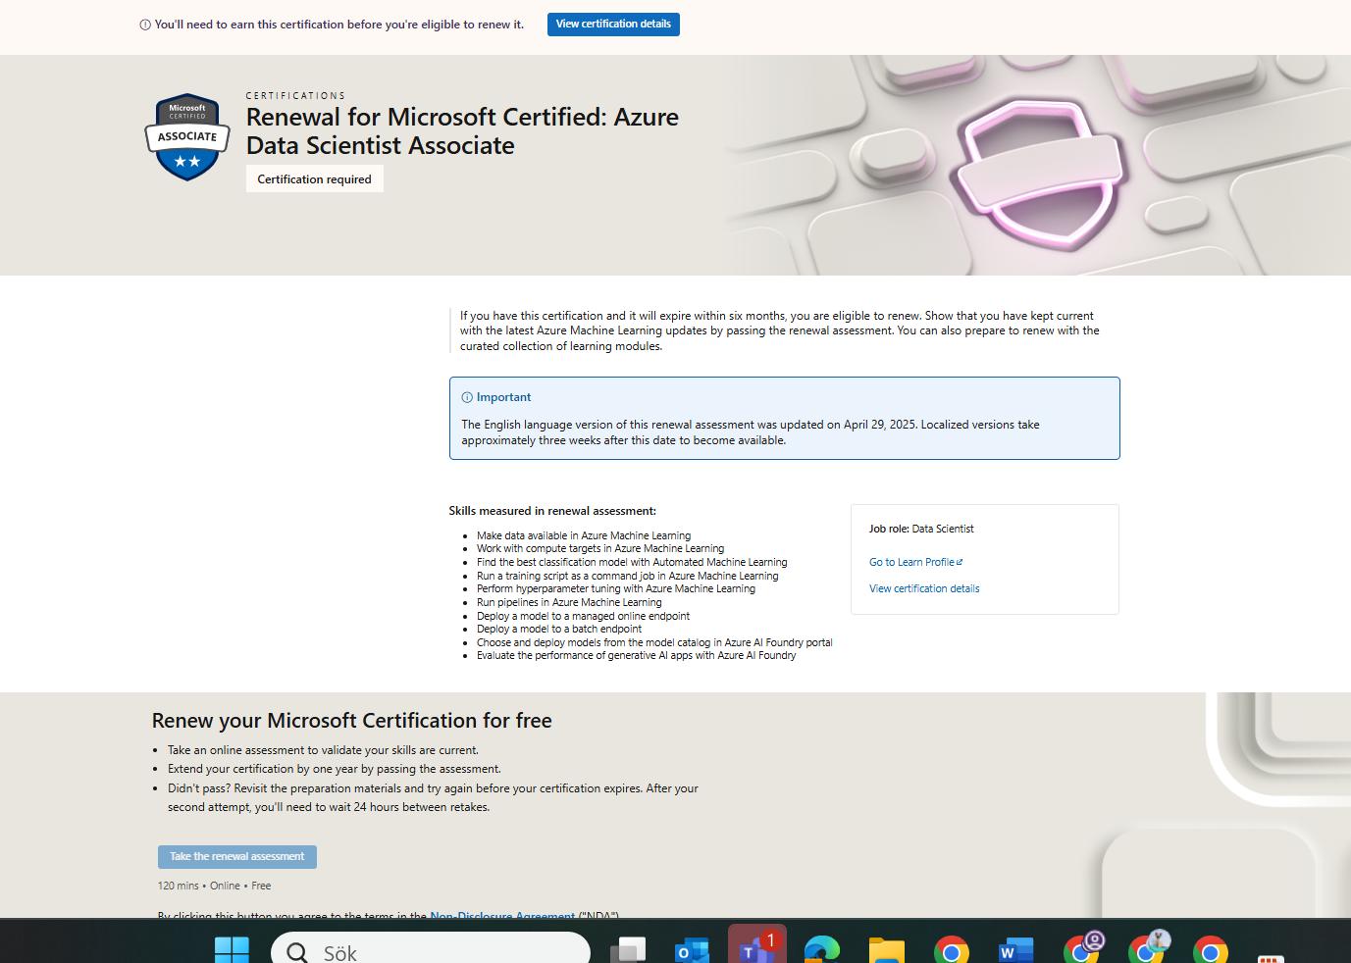Click Evaluate the performance of generative AI apps
The image size is (1351, 963).
tap(637, 655)
